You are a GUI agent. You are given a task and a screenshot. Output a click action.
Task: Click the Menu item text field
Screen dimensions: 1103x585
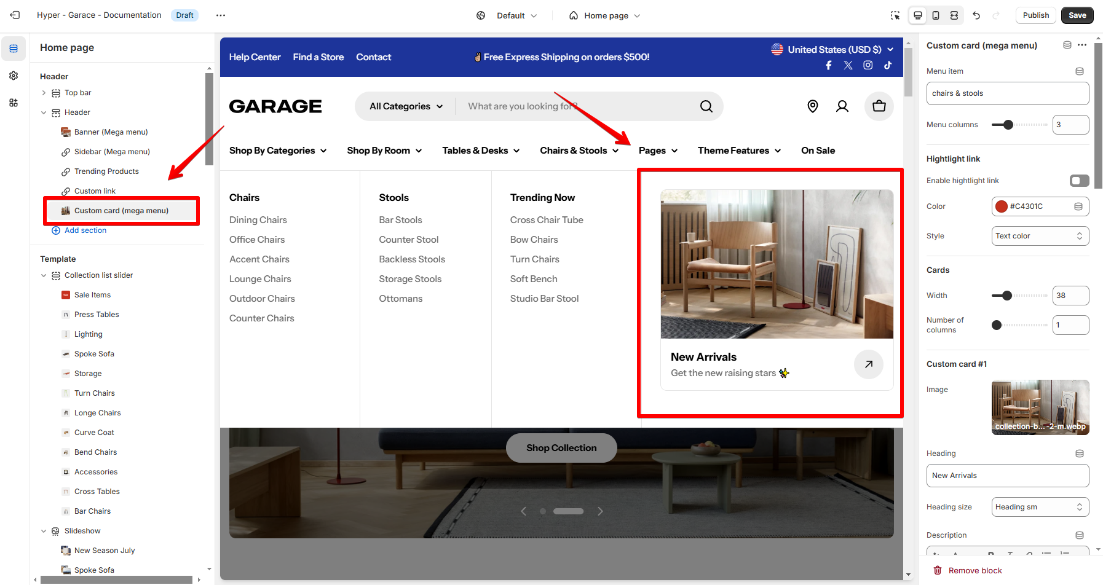point(1008,93)
